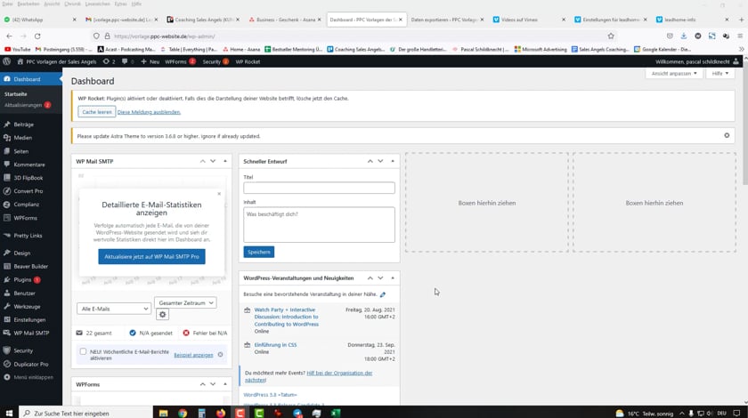Click the Windows taskbar search box
748x418 pixels.
click(85, 414)
